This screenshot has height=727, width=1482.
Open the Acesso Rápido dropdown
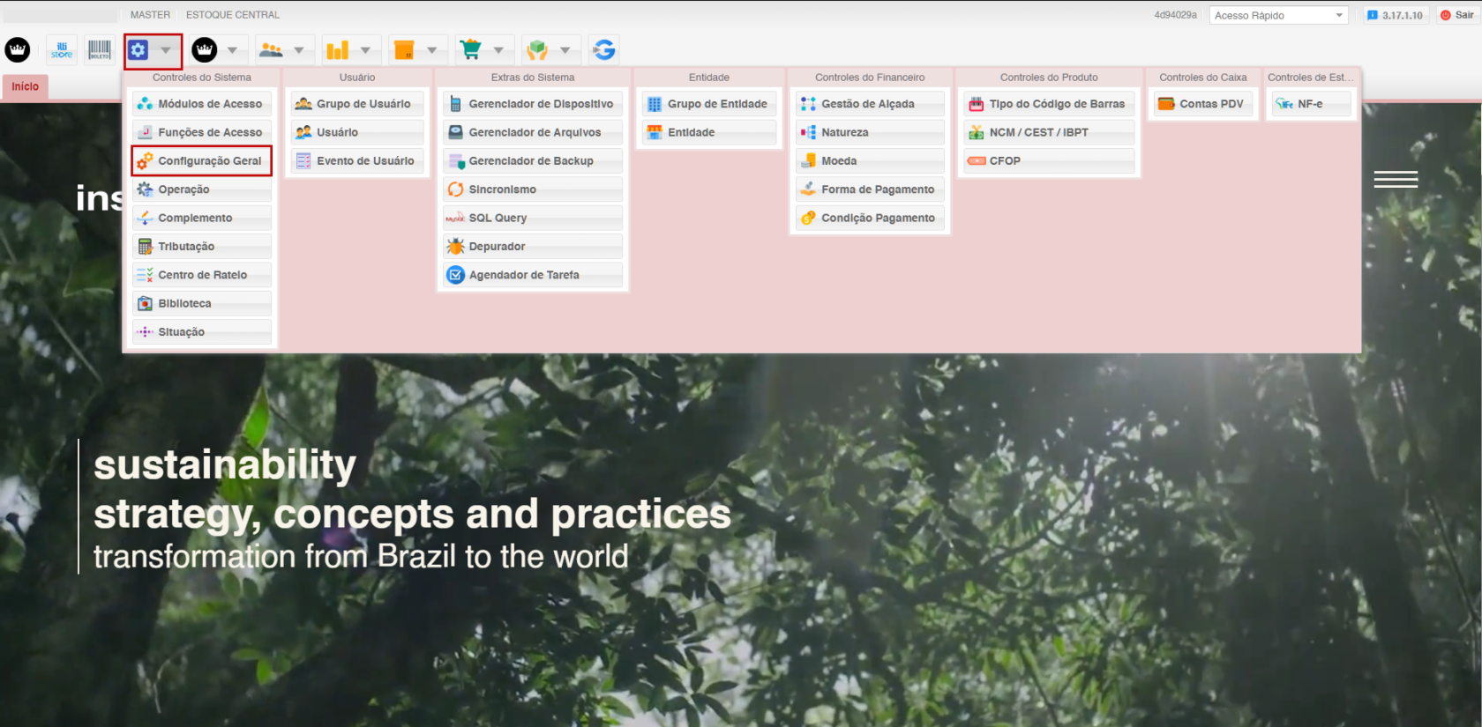(1278, 15)
